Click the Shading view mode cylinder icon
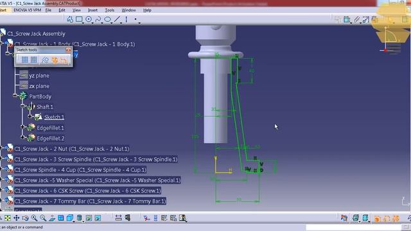Screen dimensions: 411x231 (x=80, y=218)
